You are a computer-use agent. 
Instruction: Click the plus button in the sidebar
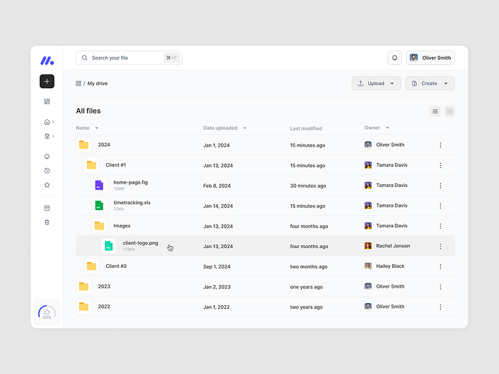pos(46,82)
